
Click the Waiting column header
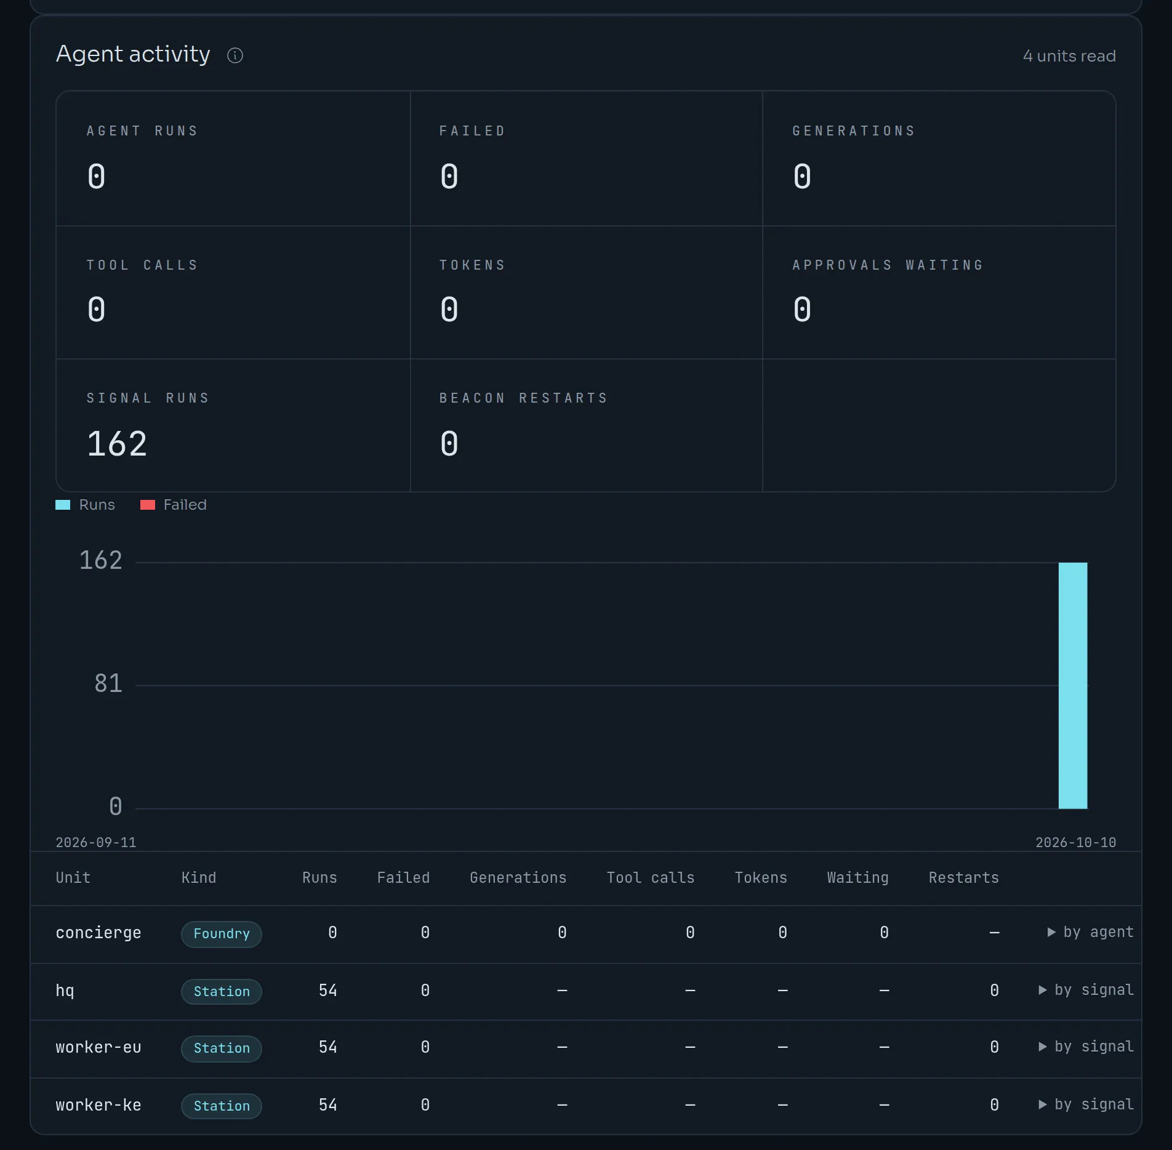[858, 878]
